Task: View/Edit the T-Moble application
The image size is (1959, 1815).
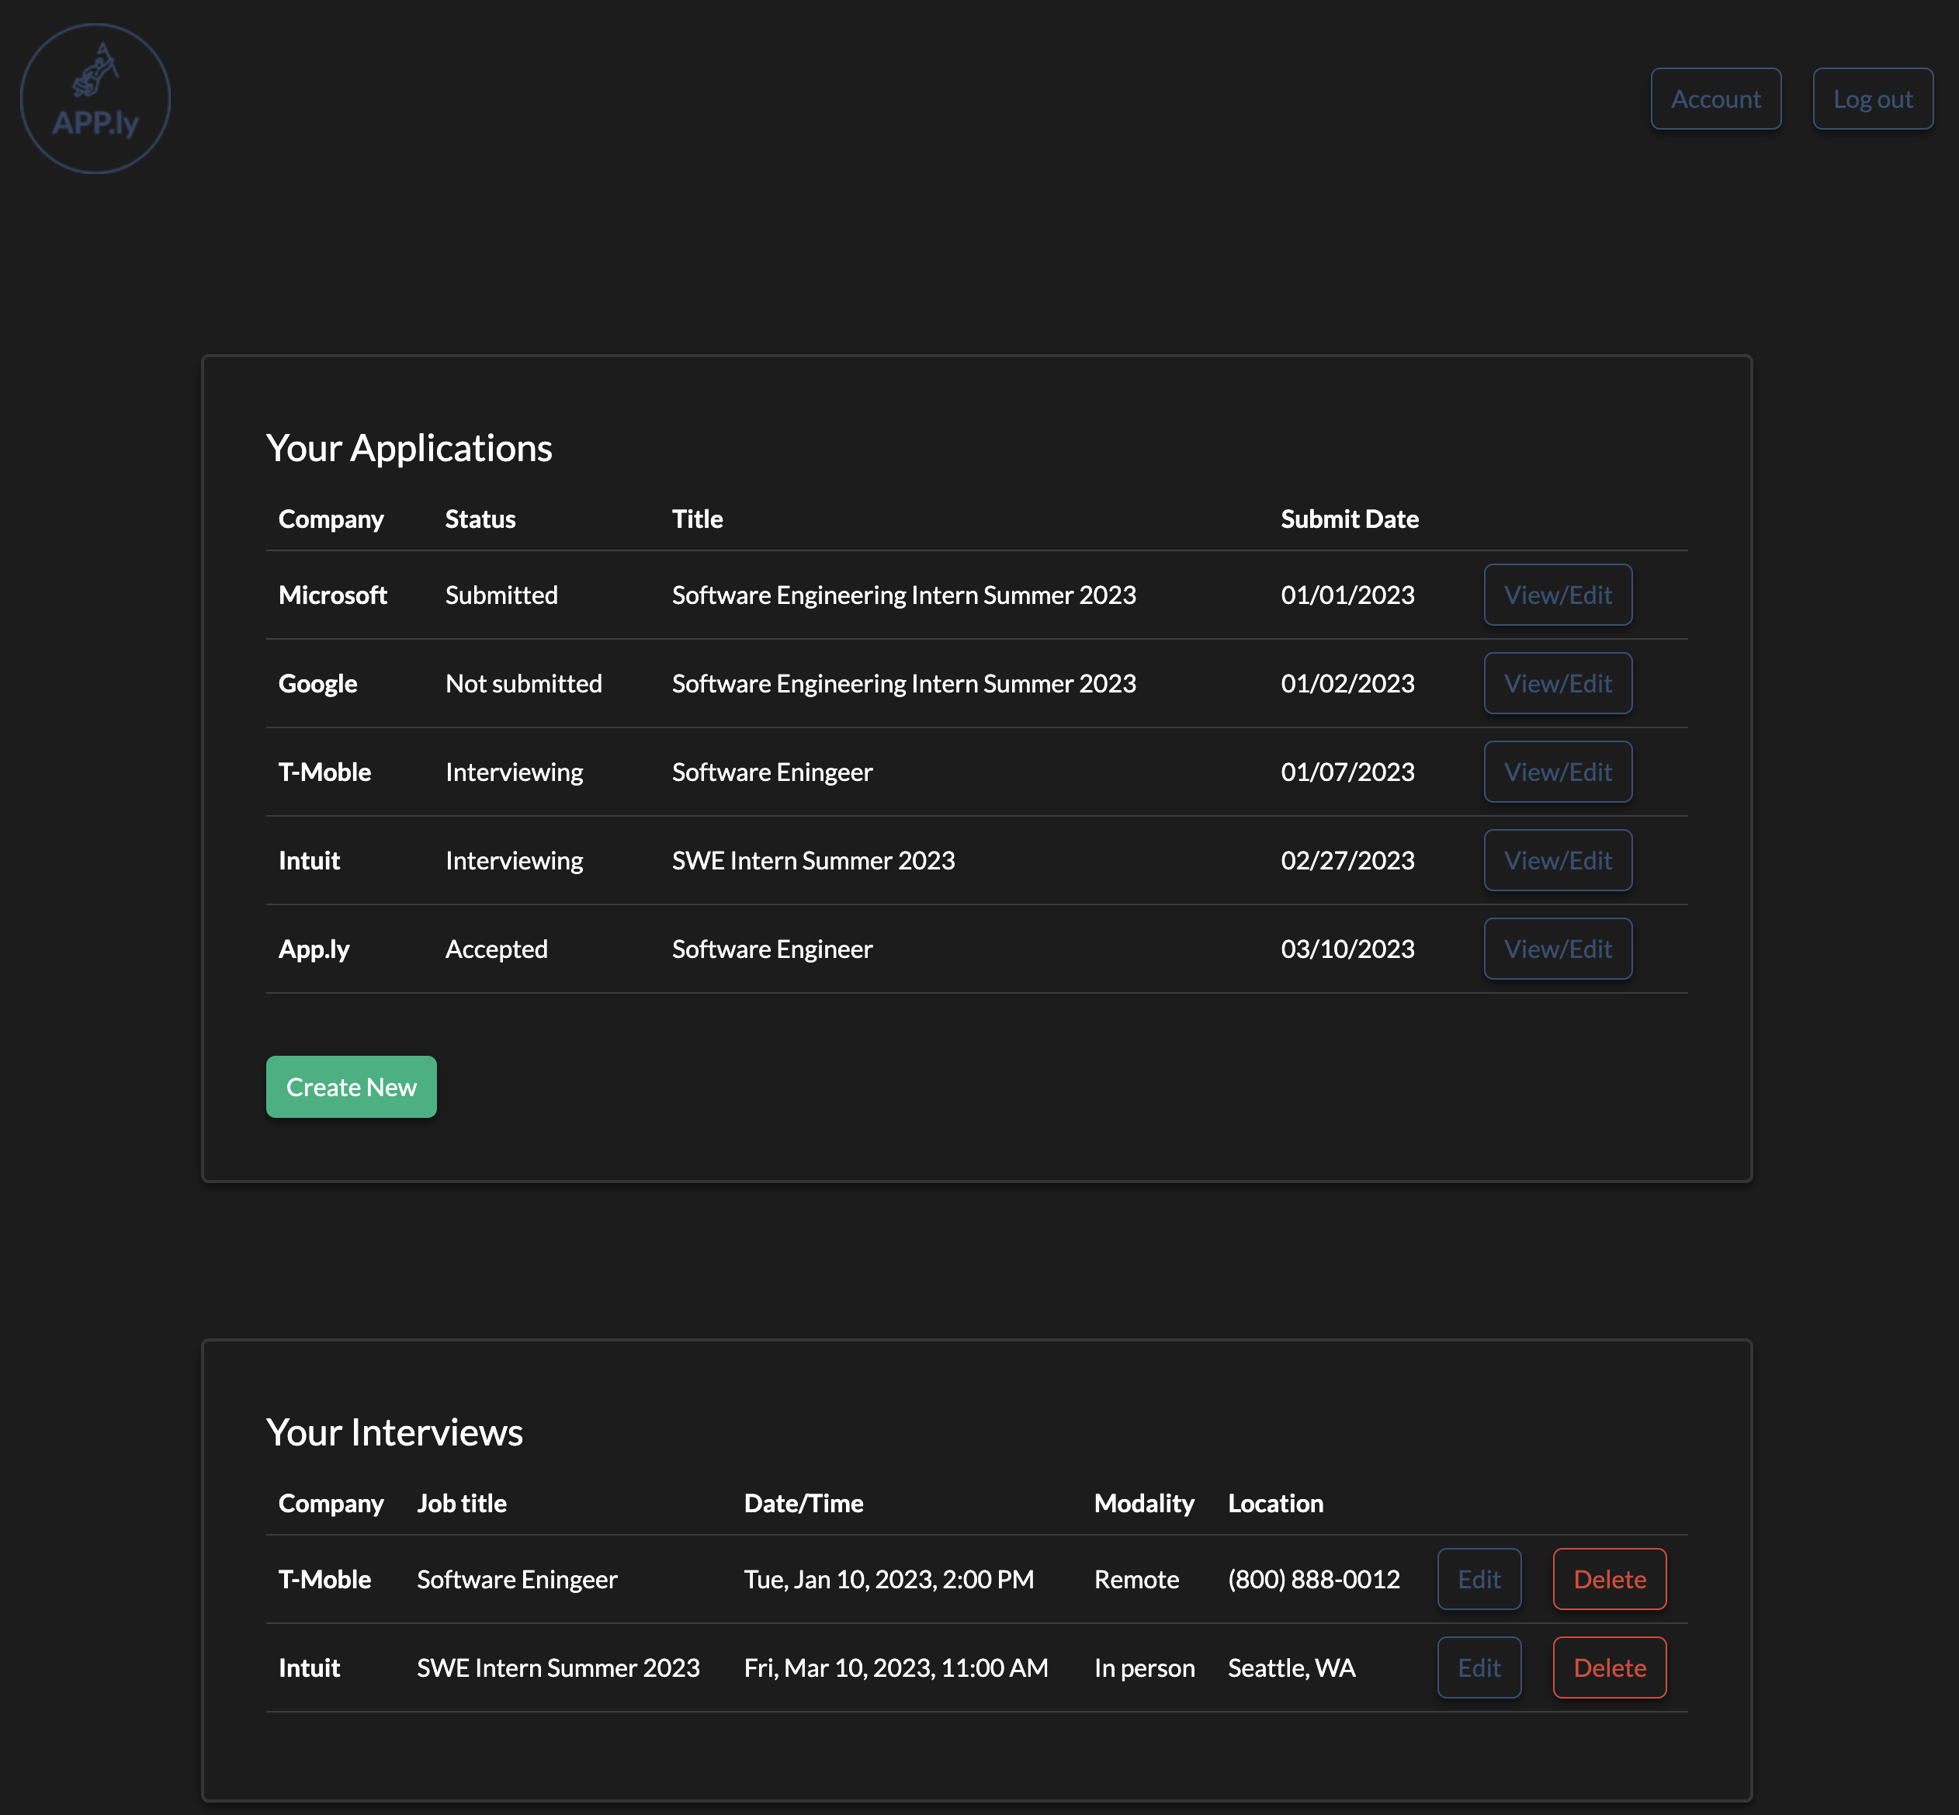Action: click(1556, 772)
